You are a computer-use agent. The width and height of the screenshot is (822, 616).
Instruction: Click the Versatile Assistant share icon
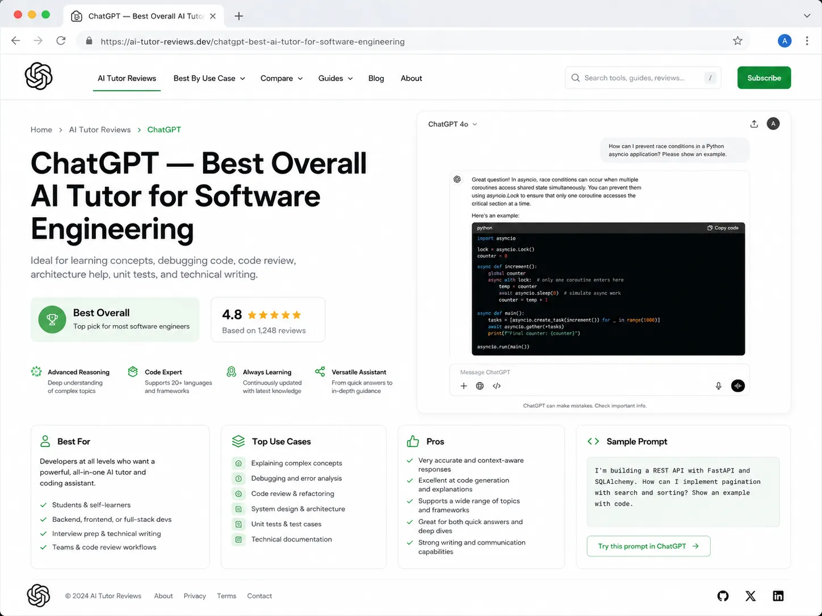[320, 372]
